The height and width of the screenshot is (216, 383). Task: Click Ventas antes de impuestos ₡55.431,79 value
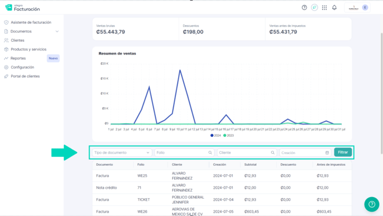283,32
